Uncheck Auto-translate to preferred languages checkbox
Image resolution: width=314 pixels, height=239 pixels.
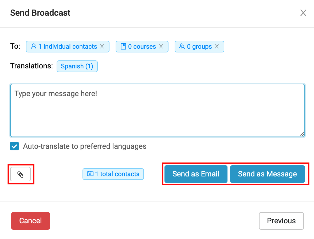14,146
